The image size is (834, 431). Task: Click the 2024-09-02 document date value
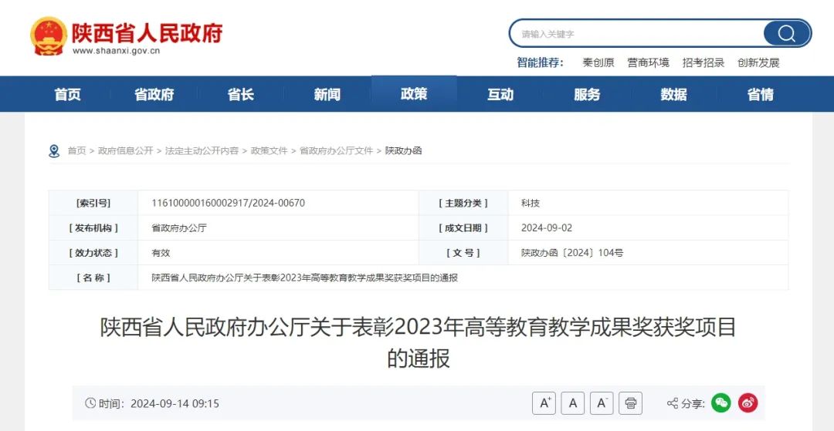(x=547, y=227)
